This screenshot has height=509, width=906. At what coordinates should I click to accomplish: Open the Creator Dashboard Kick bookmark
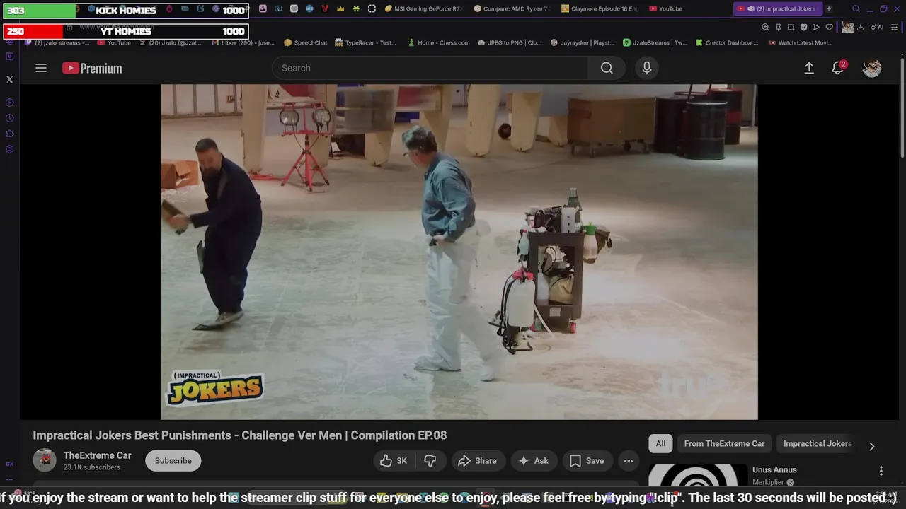[x=727, y=42]
